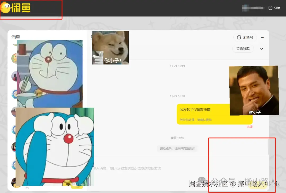This screenshot has height=193, width=286.
Task: Expand the chevron next to 查看钱款
Action: (x=261, y=49)
